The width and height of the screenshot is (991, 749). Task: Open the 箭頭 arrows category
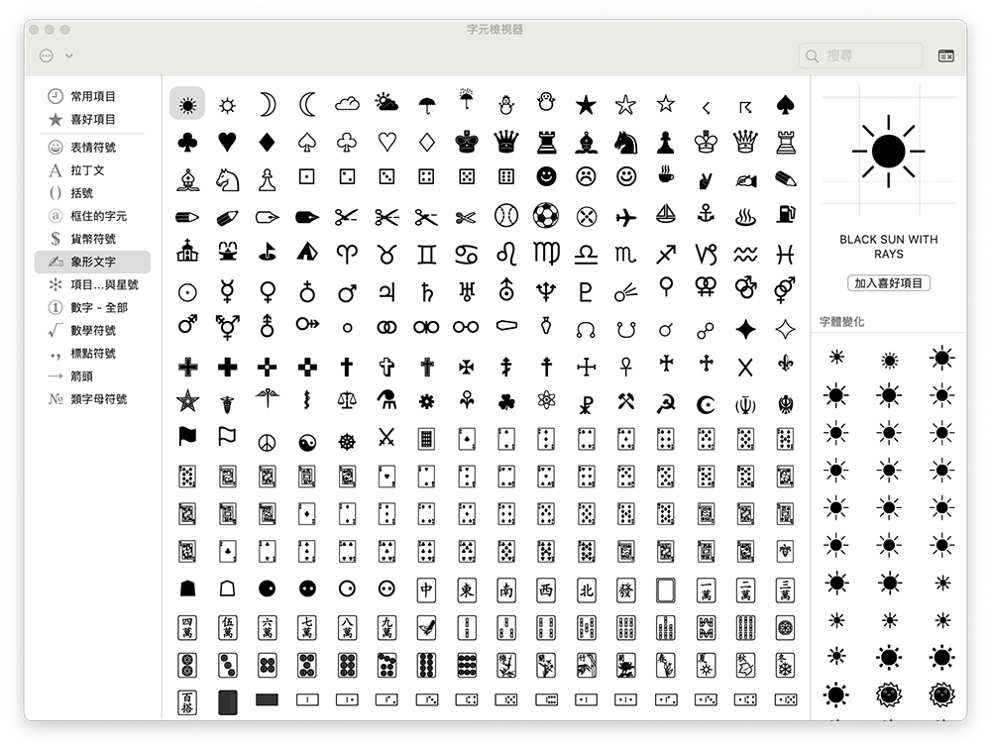click(93, 376)
